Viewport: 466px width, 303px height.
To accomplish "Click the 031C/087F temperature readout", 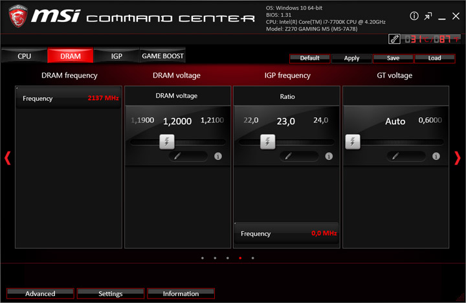I will coord(432,39).
